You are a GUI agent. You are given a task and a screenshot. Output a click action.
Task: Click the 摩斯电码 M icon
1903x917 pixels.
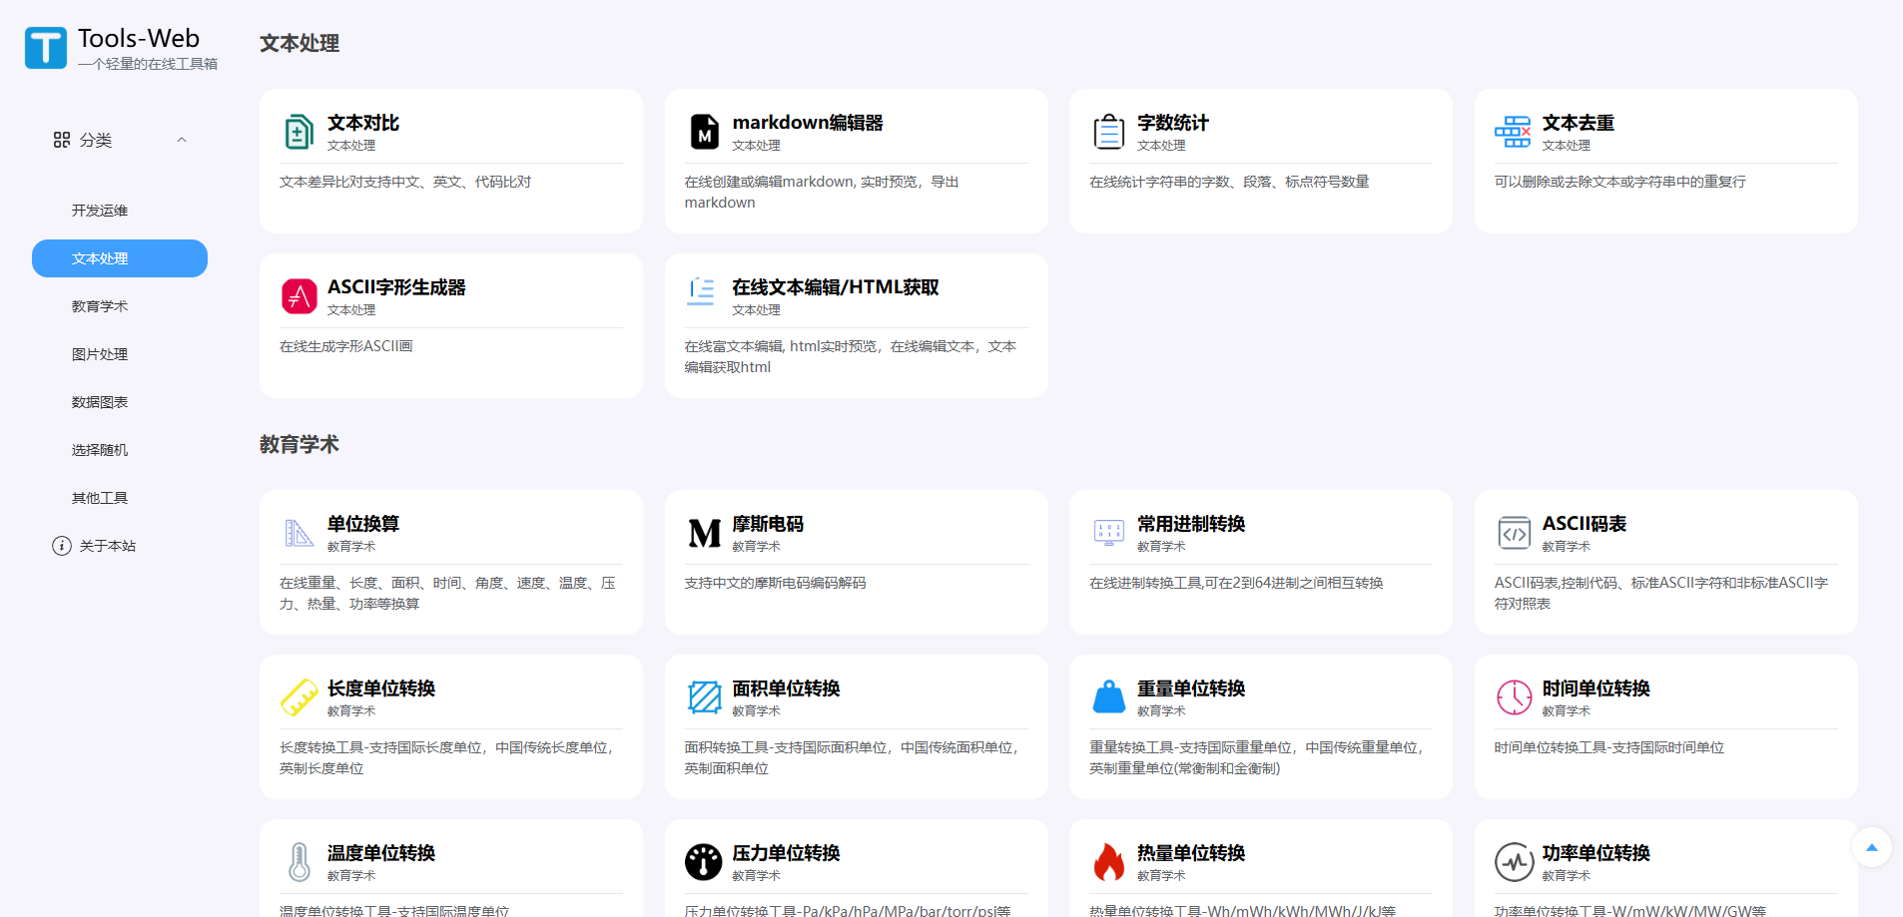click(x=704, y=533)
